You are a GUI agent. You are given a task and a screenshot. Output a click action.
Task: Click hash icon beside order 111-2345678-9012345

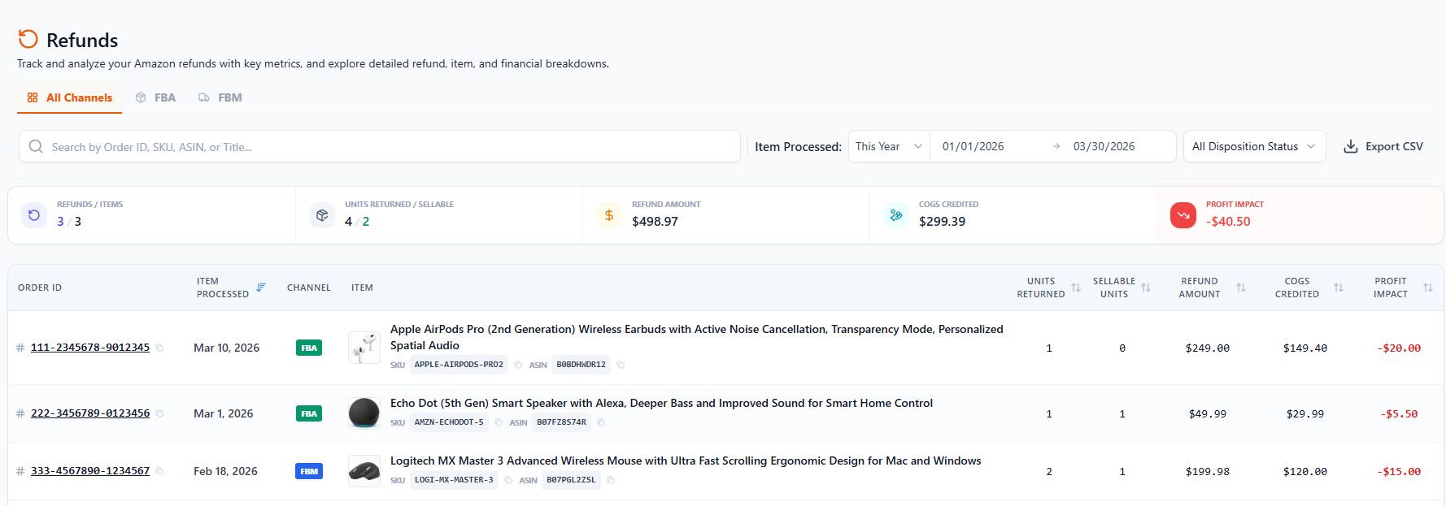click(20, 348)
